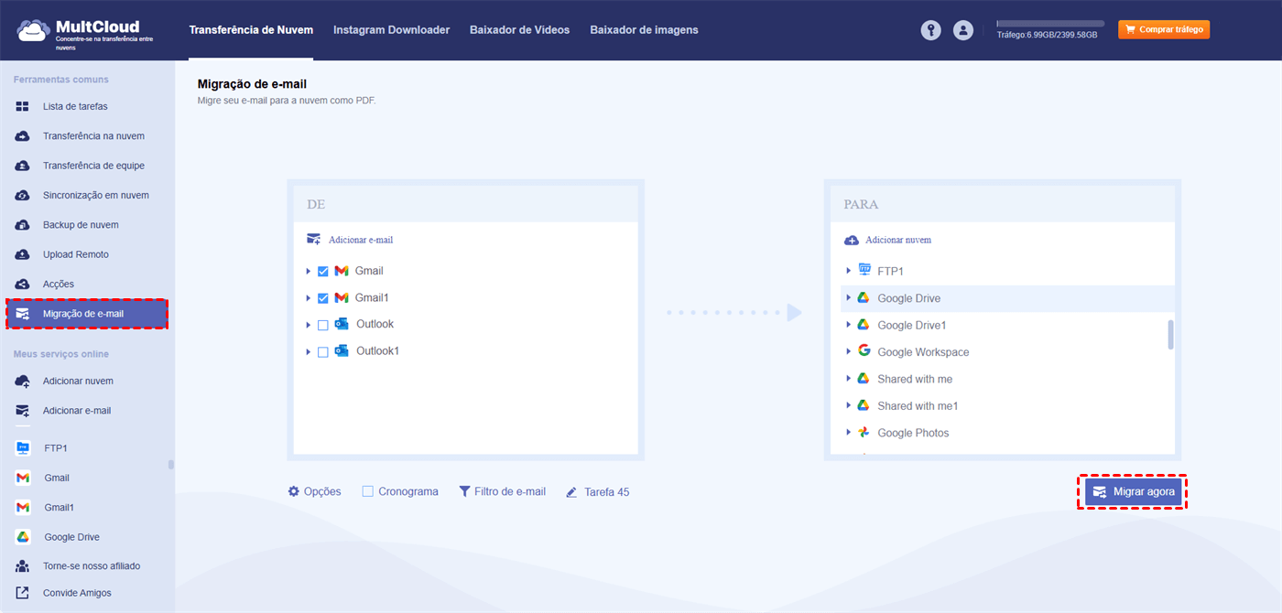This screenshot has width=1282, height=613.
Task: Open the Opções settings link
Action: 314,491
